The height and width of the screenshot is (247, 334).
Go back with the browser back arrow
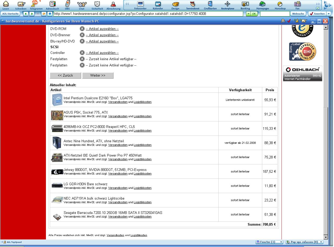pyautogui.click(x=26, y=14)
